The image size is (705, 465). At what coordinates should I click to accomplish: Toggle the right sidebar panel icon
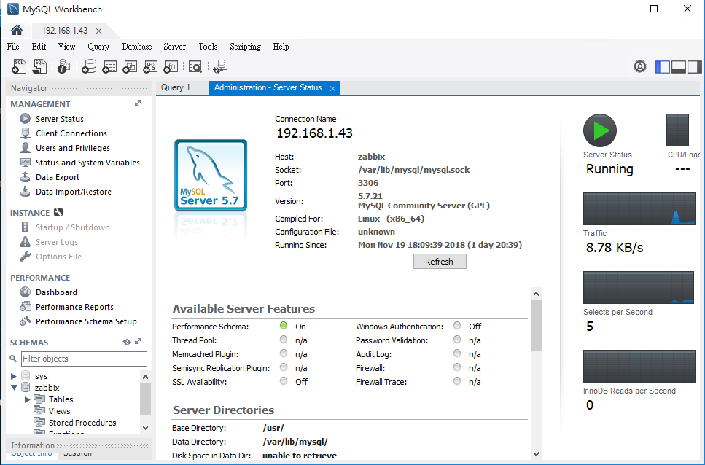pyautogui.click(x=694, y=67)
